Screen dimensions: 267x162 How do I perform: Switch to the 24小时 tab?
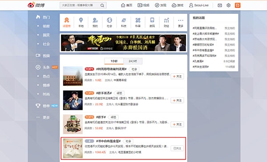click(x=133, y=61)
